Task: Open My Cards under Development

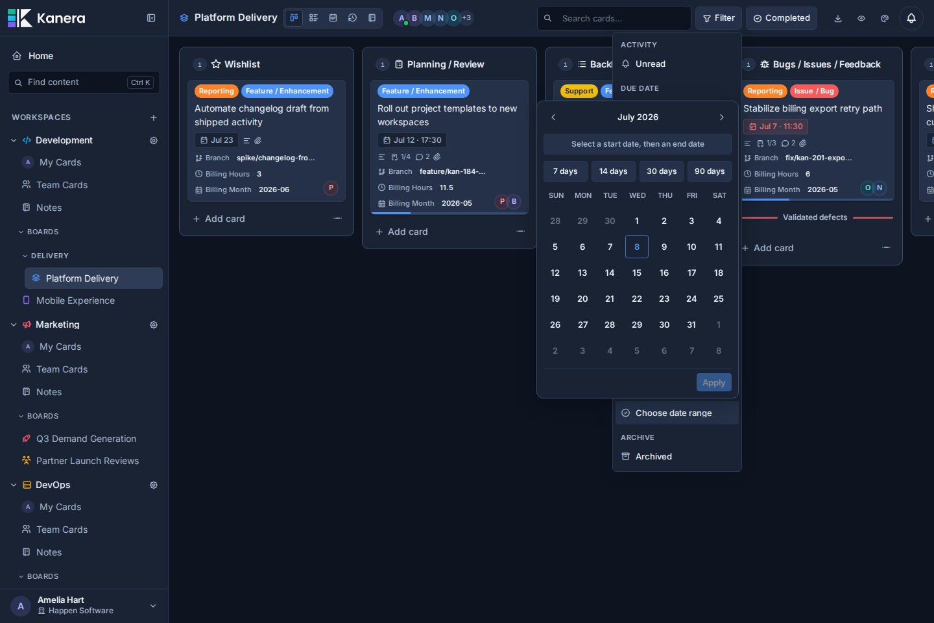Action: click(91, 162)
